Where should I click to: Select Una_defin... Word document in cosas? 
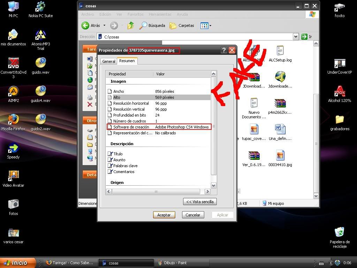click(x=280, y=132)
